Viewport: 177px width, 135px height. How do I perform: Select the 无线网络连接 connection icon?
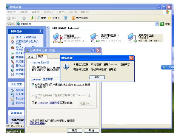tap(132, 38)
